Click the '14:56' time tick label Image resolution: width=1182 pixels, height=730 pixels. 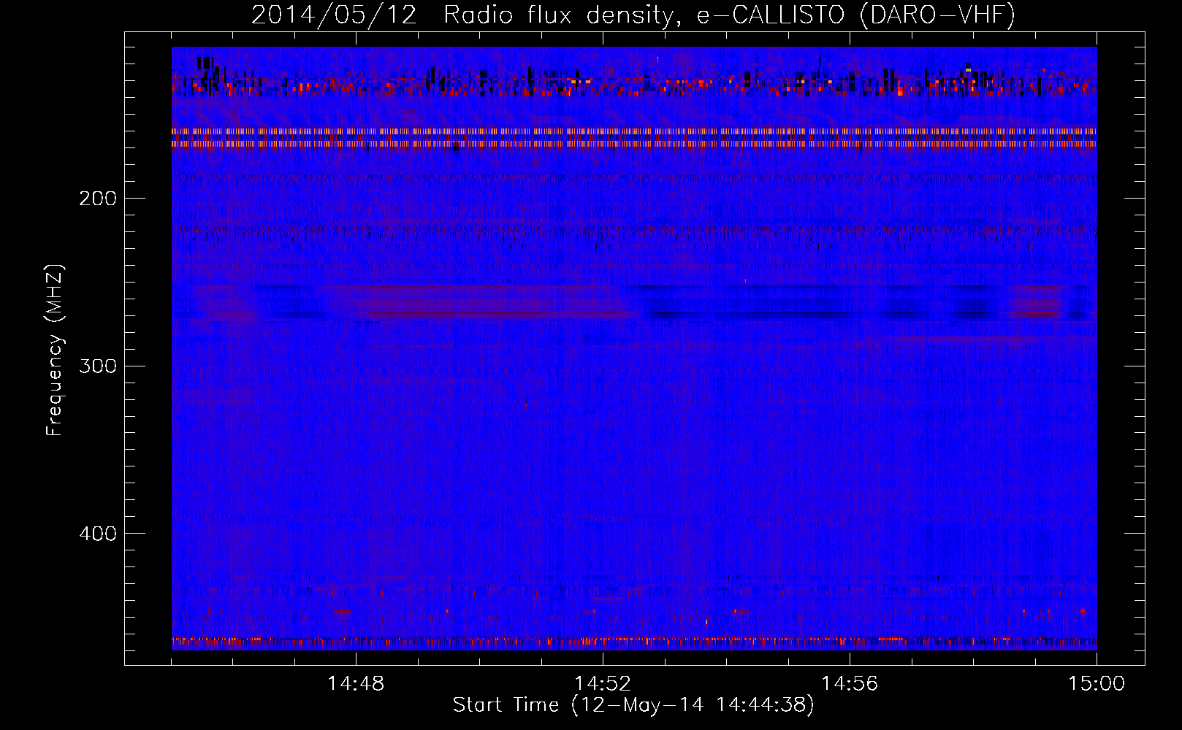pyautogui.click(x=850, y=684)
